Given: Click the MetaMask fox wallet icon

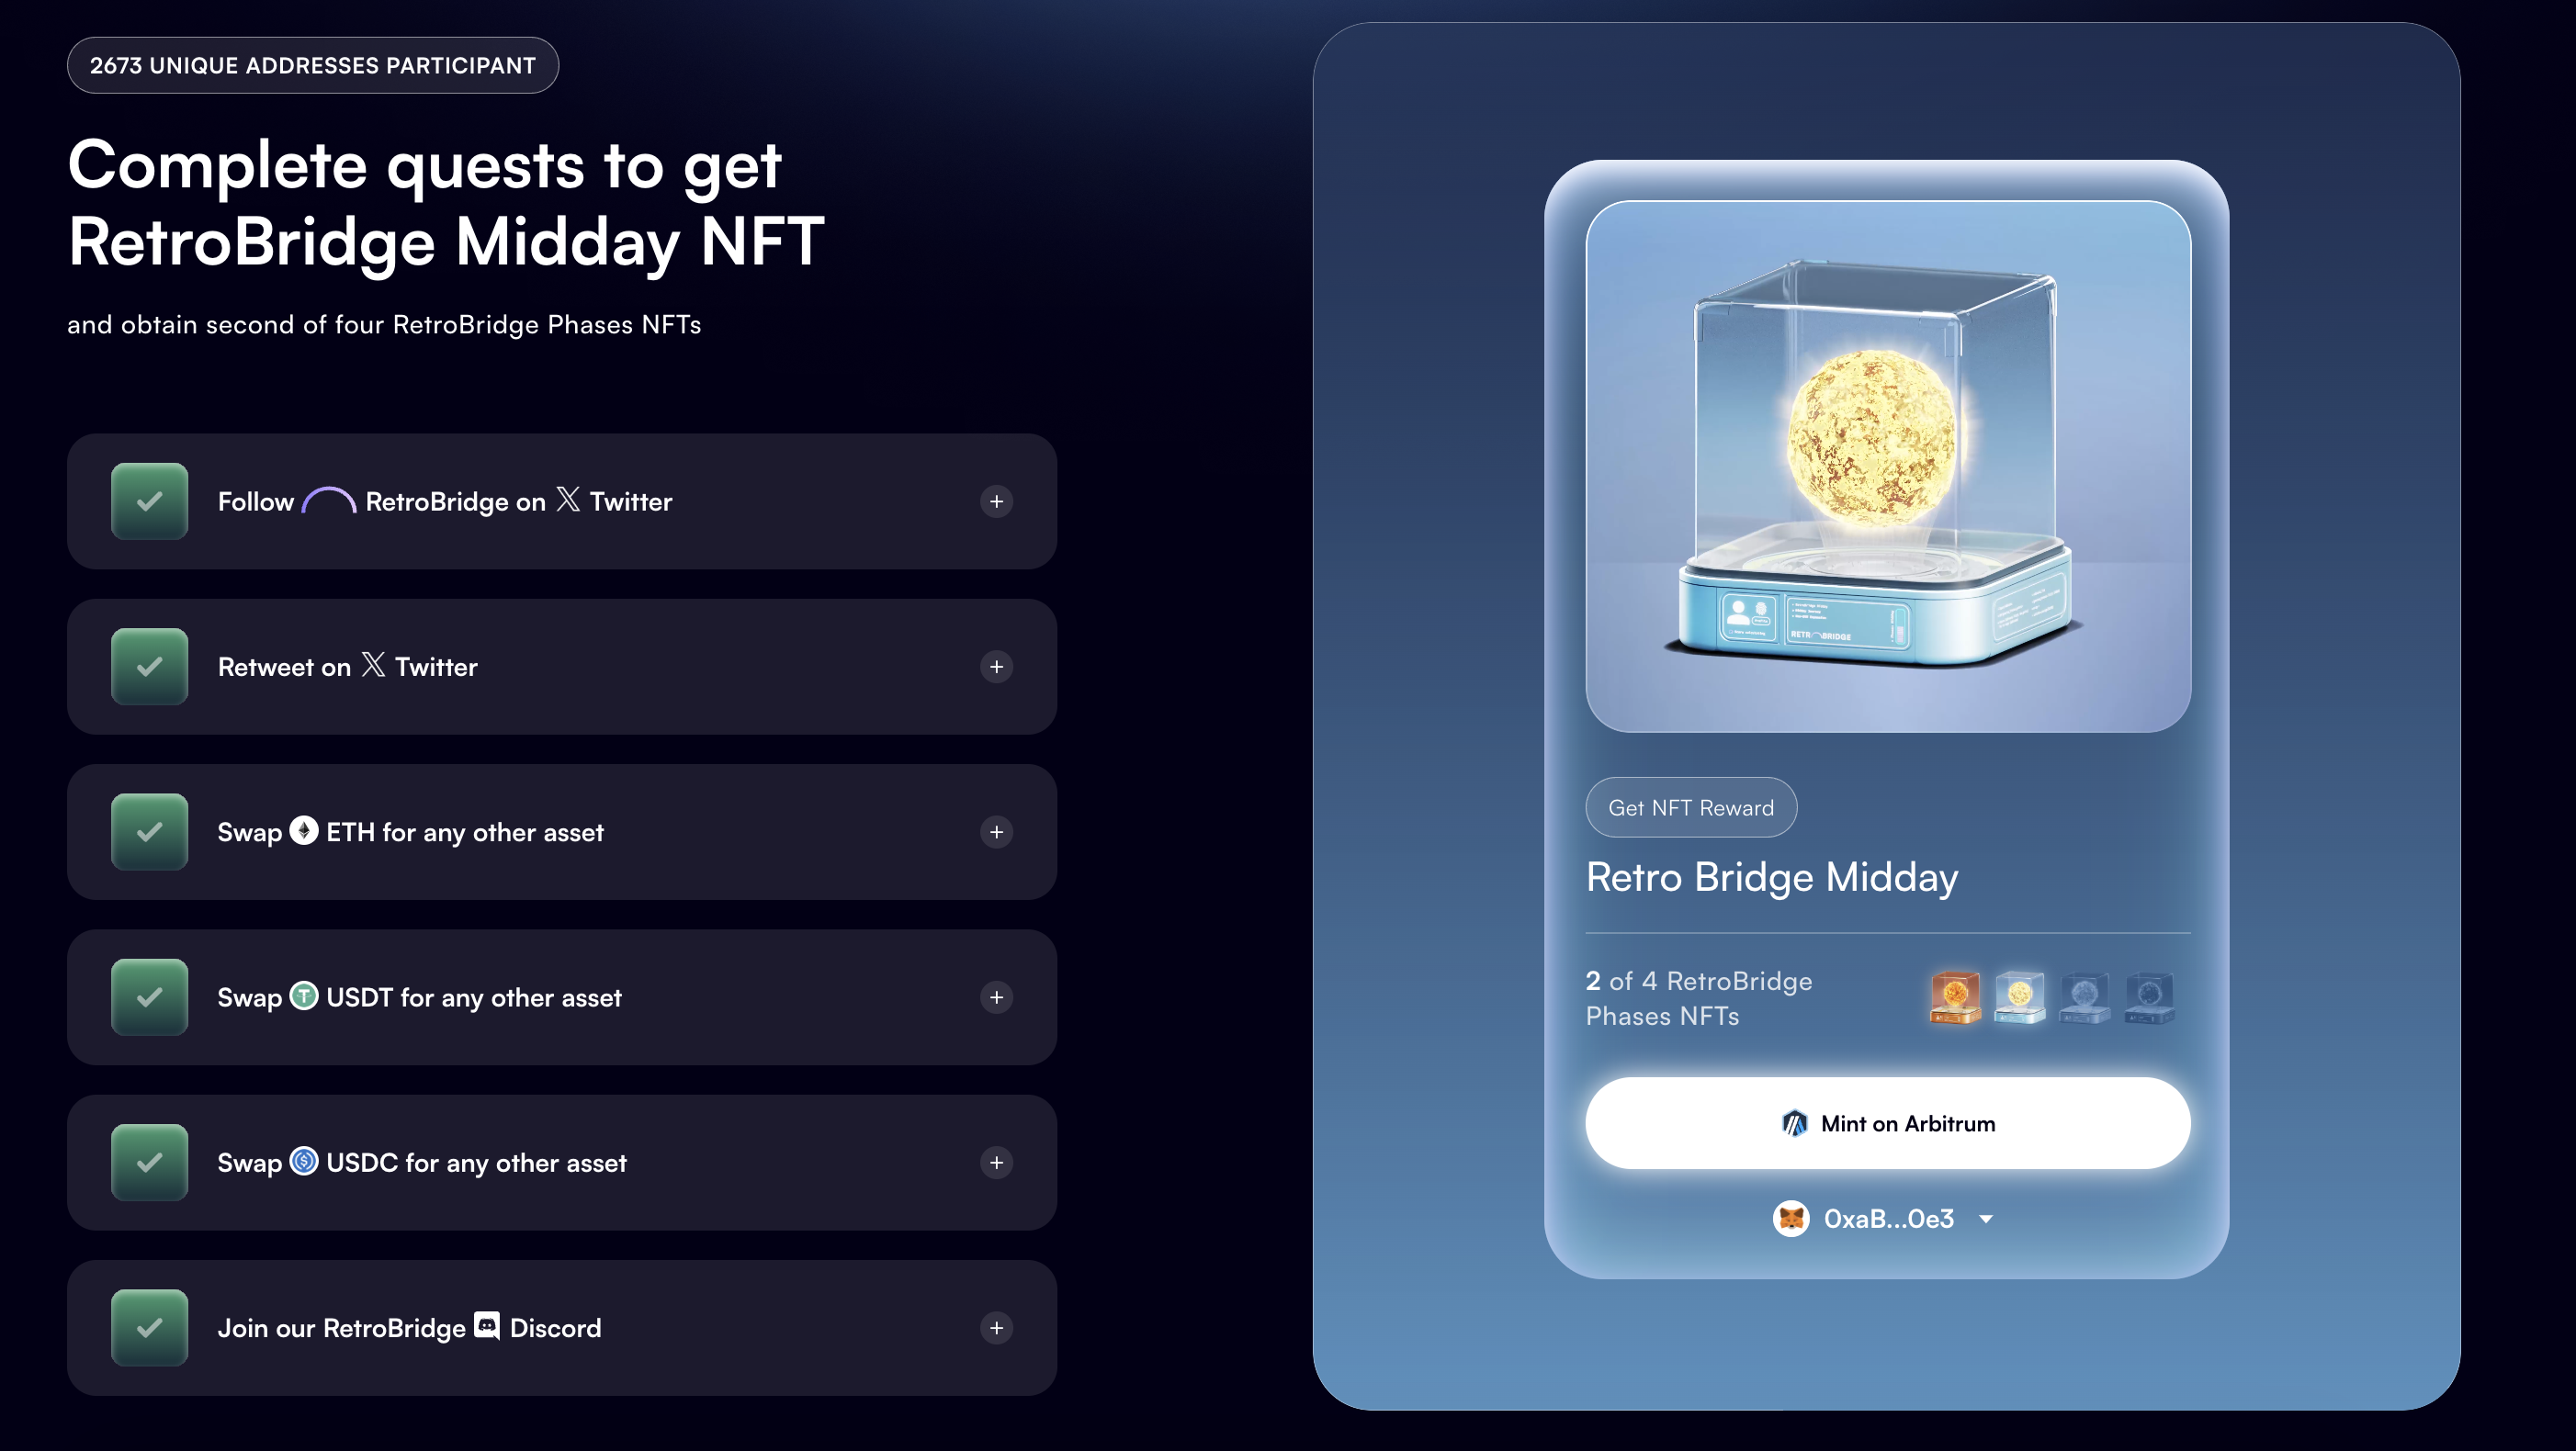Looking at the screenshot, I should point(1791,1220).
